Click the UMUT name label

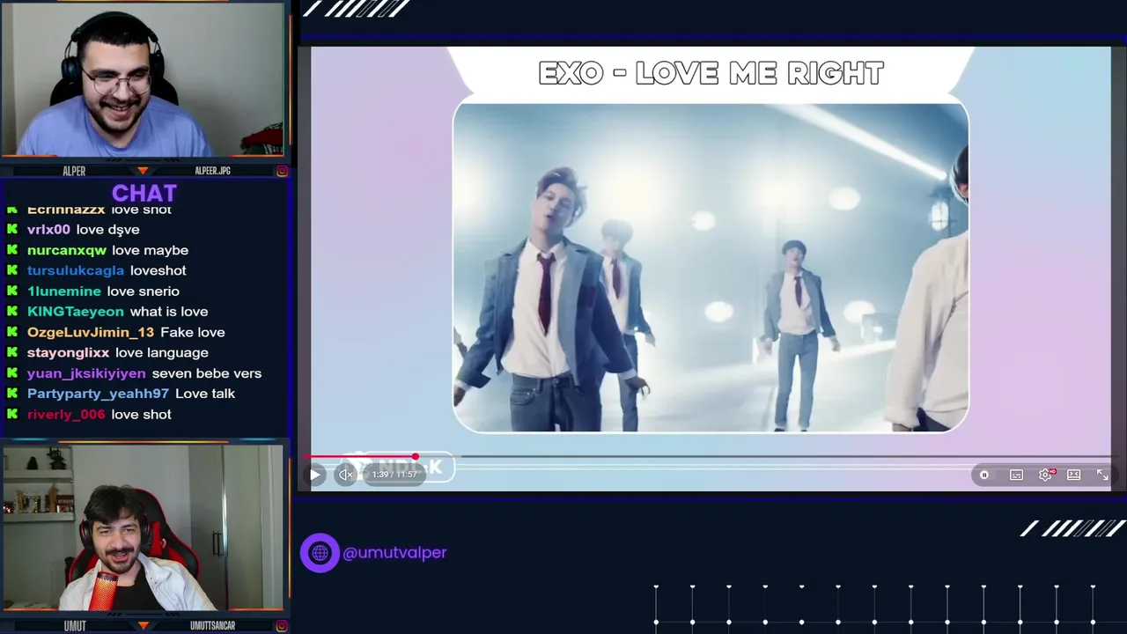point(75,626)
